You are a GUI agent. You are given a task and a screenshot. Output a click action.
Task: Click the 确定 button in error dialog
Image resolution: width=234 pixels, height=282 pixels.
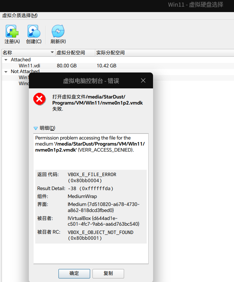point(74,273)
